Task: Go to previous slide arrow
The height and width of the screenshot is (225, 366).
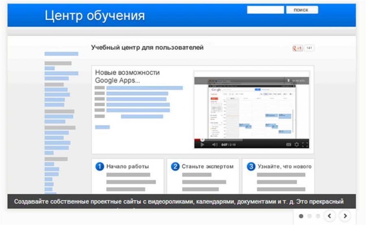Action: click(x=329, y=216)
